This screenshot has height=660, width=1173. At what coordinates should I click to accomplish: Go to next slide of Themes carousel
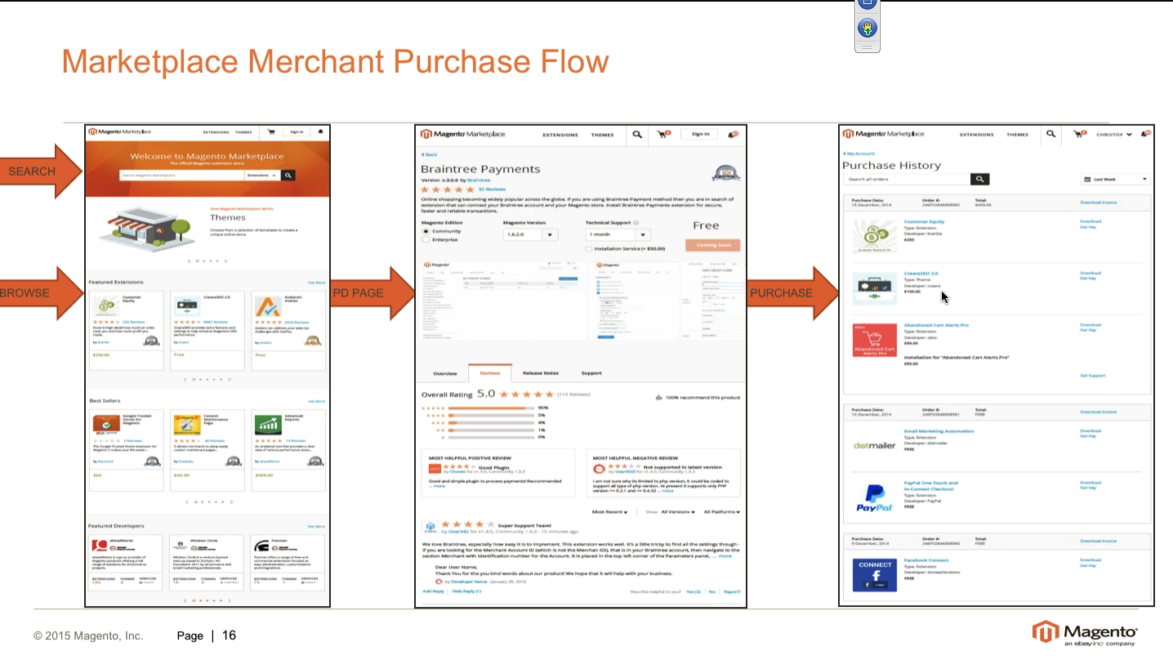(226, 261)
